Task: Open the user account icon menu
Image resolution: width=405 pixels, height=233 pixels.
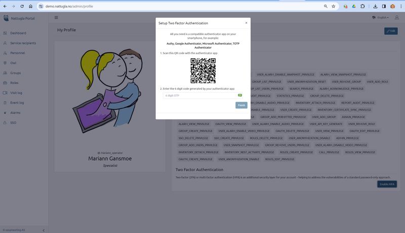Action: pos(397,17)
